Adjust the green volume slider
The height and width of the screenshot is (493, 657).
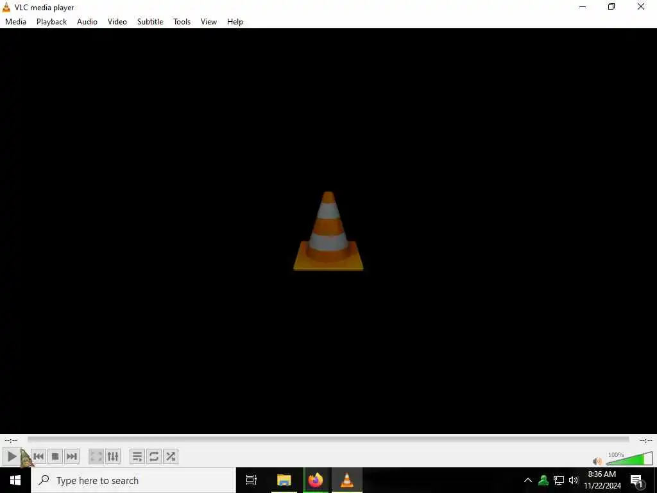[629, 458]
